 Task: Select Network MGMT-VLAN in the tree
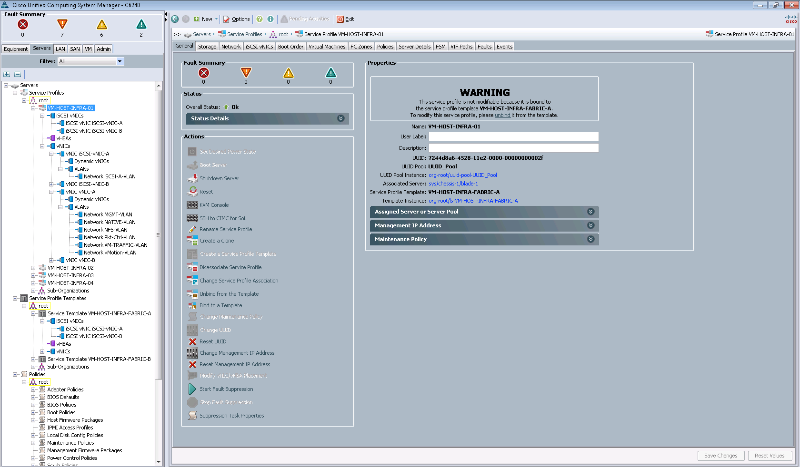pyautogui.click(x=108, y=214)
